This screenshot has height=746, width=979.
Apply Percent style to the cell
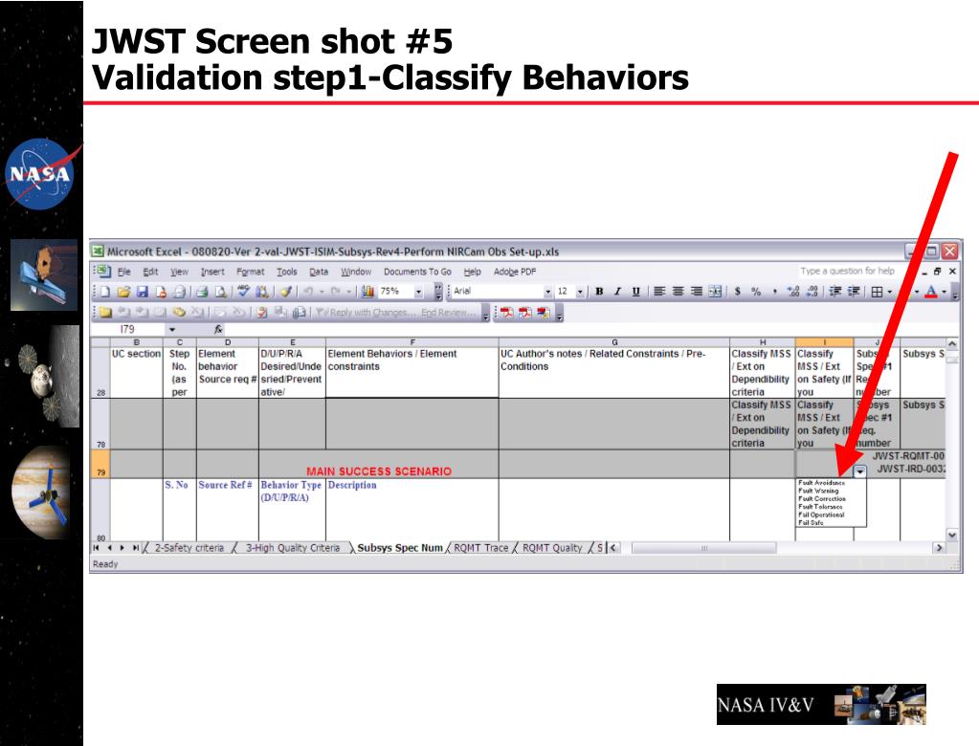[756, 292]
